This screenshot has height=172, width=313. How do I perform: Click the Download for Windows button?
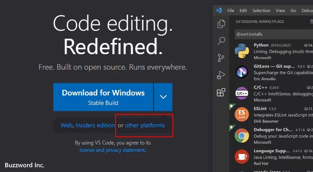(103, 97)
